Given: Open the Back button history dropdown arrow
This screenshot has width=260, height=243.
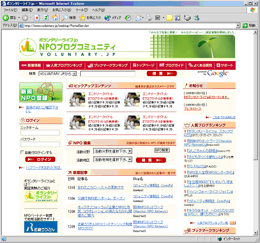Looking at the screenshot, I should [x=19, y=18].
